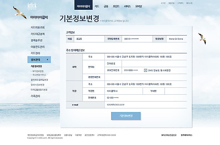Click the 기본정보변경 page title

click(79, 18)
